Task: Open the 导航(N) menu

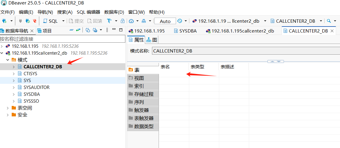Action: coord(45,12)
